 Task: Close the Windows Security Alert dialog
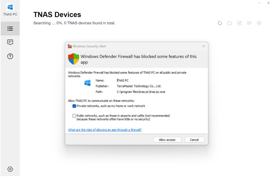(203, 46)
